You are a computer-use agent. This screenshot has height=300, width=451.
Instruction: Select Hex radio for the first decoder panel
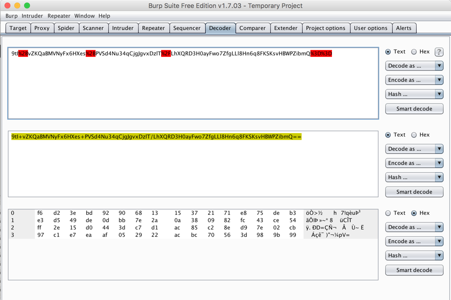pyautogui.click(x=414, y=52)
